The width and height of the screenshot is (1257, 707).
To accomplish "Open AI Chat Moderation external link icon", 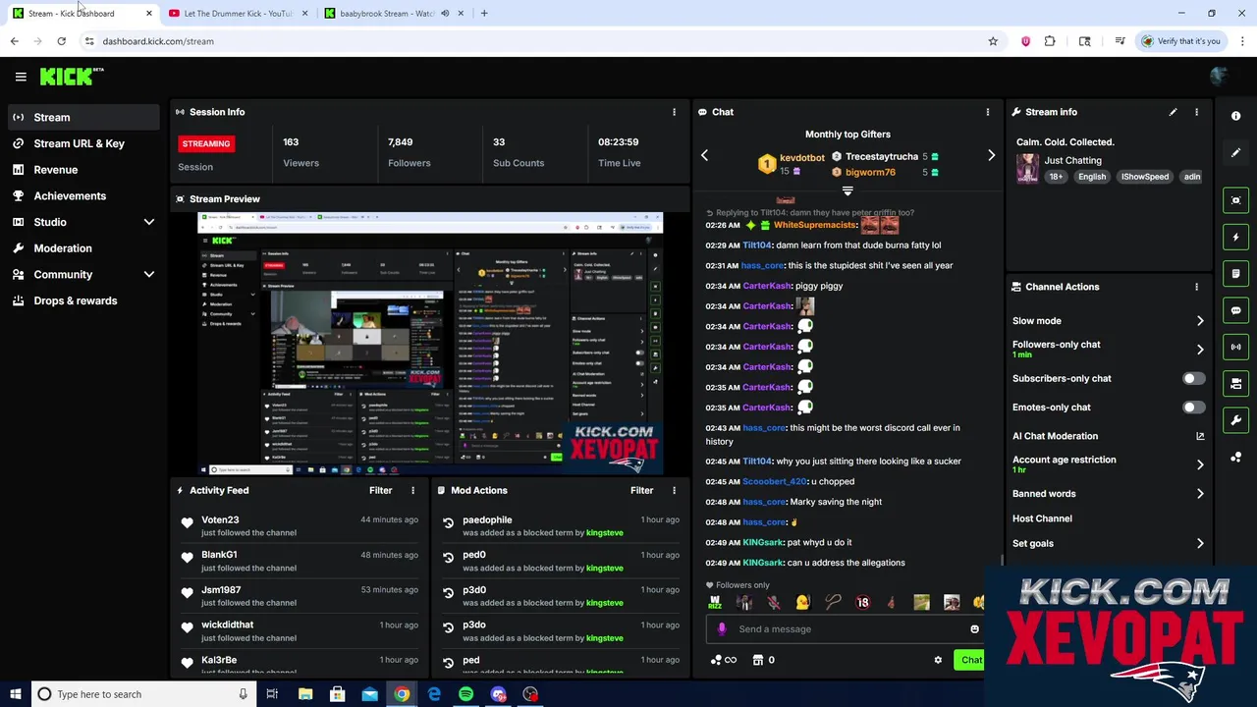I will pos(1200,436).
